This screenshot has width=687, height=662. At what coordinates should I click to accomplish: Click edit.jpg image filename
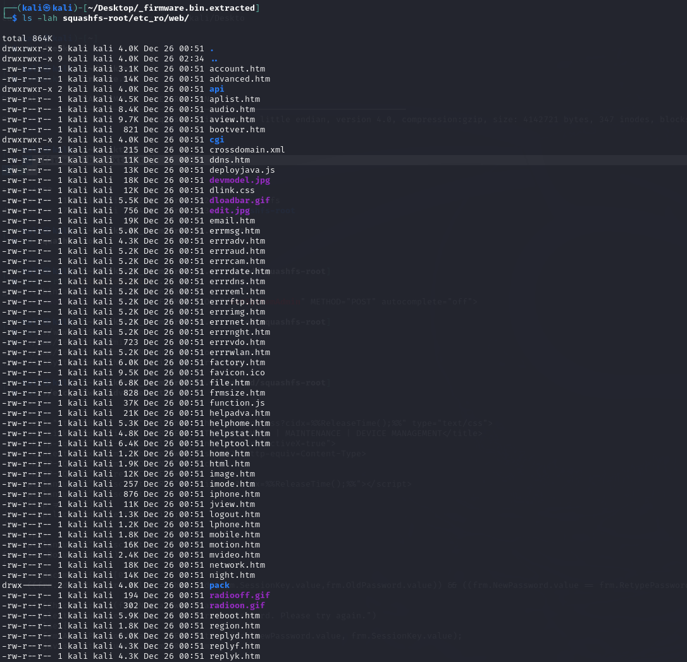(230, 211)
